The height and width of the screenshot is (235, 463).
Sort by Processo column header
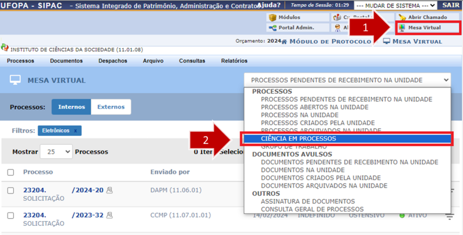(38, 172)
